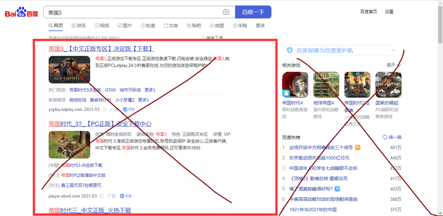Click 保障 badge next to player.ebwii.com
This screenshot has width=443, height=216.
[127, 196]
